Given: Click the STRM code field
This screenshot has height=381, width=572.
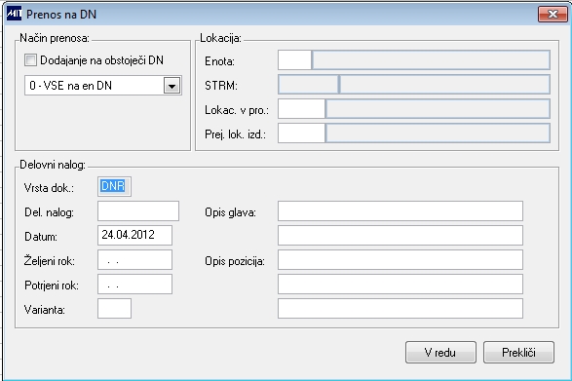Looking at the screenshot, I should click(308, 85).
